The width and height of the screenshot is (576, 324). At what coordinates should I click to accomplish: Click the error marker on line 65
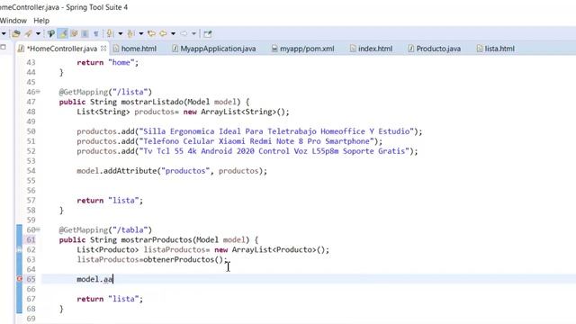click(20, 279)
